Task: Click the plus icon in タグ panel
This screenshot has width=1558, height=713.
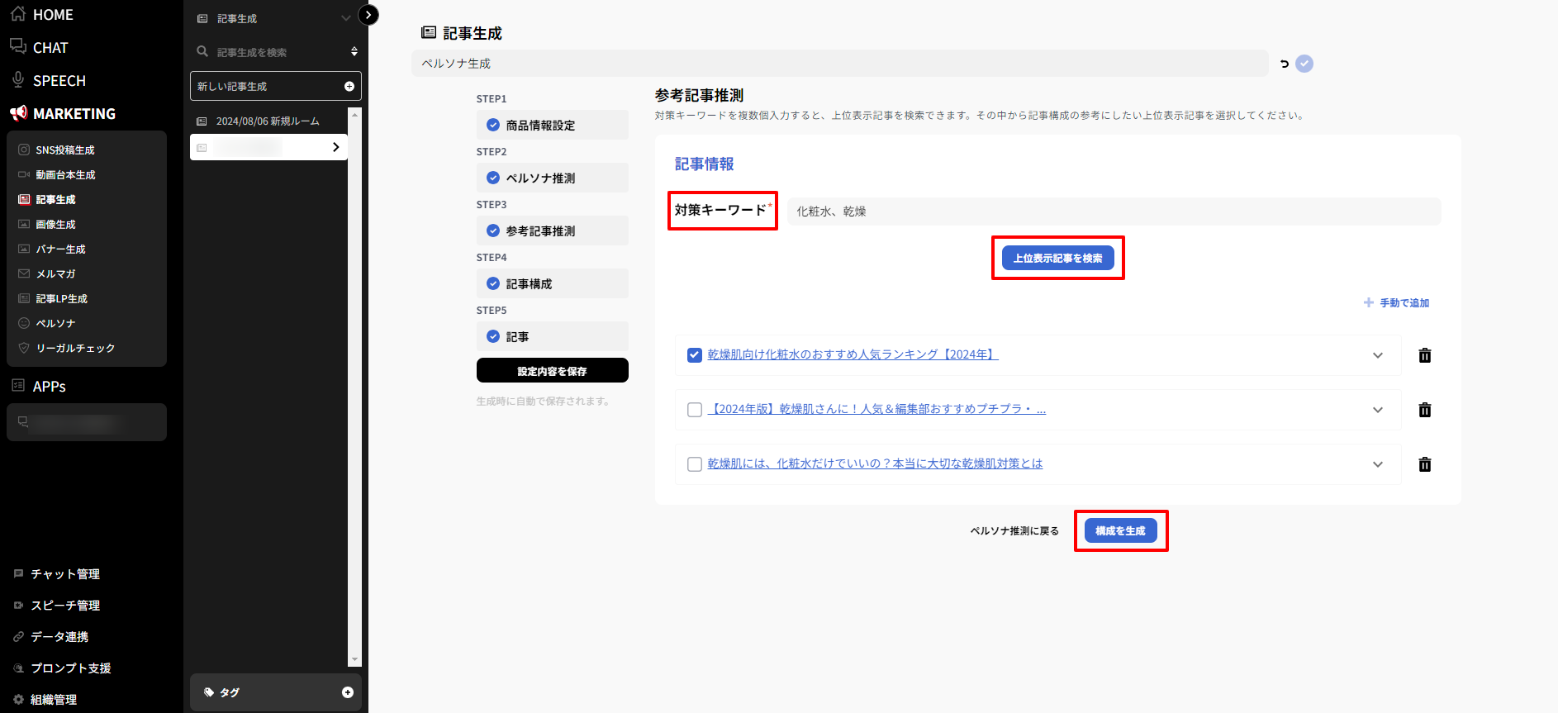Action: pos(347,692)
